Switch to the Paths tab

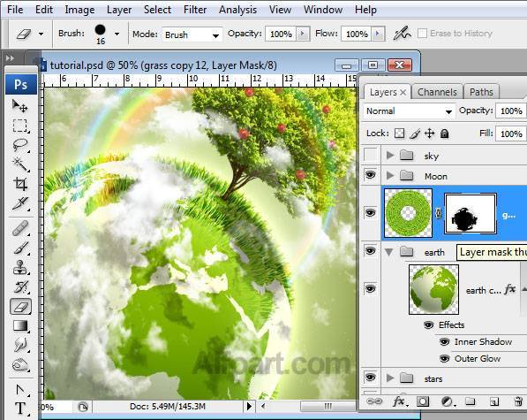pyautogui.click(x=481, y=92)
